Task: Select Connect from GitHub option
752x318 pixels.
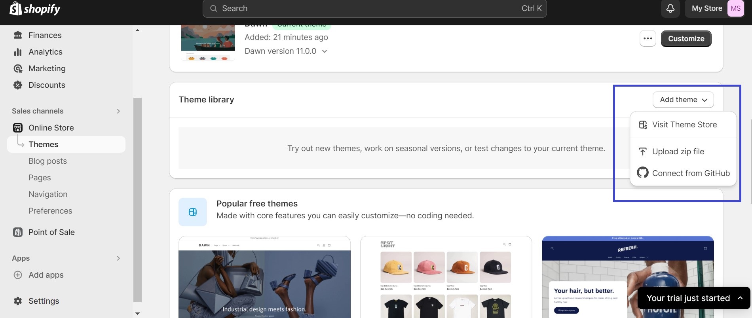Action: (683, 173)
